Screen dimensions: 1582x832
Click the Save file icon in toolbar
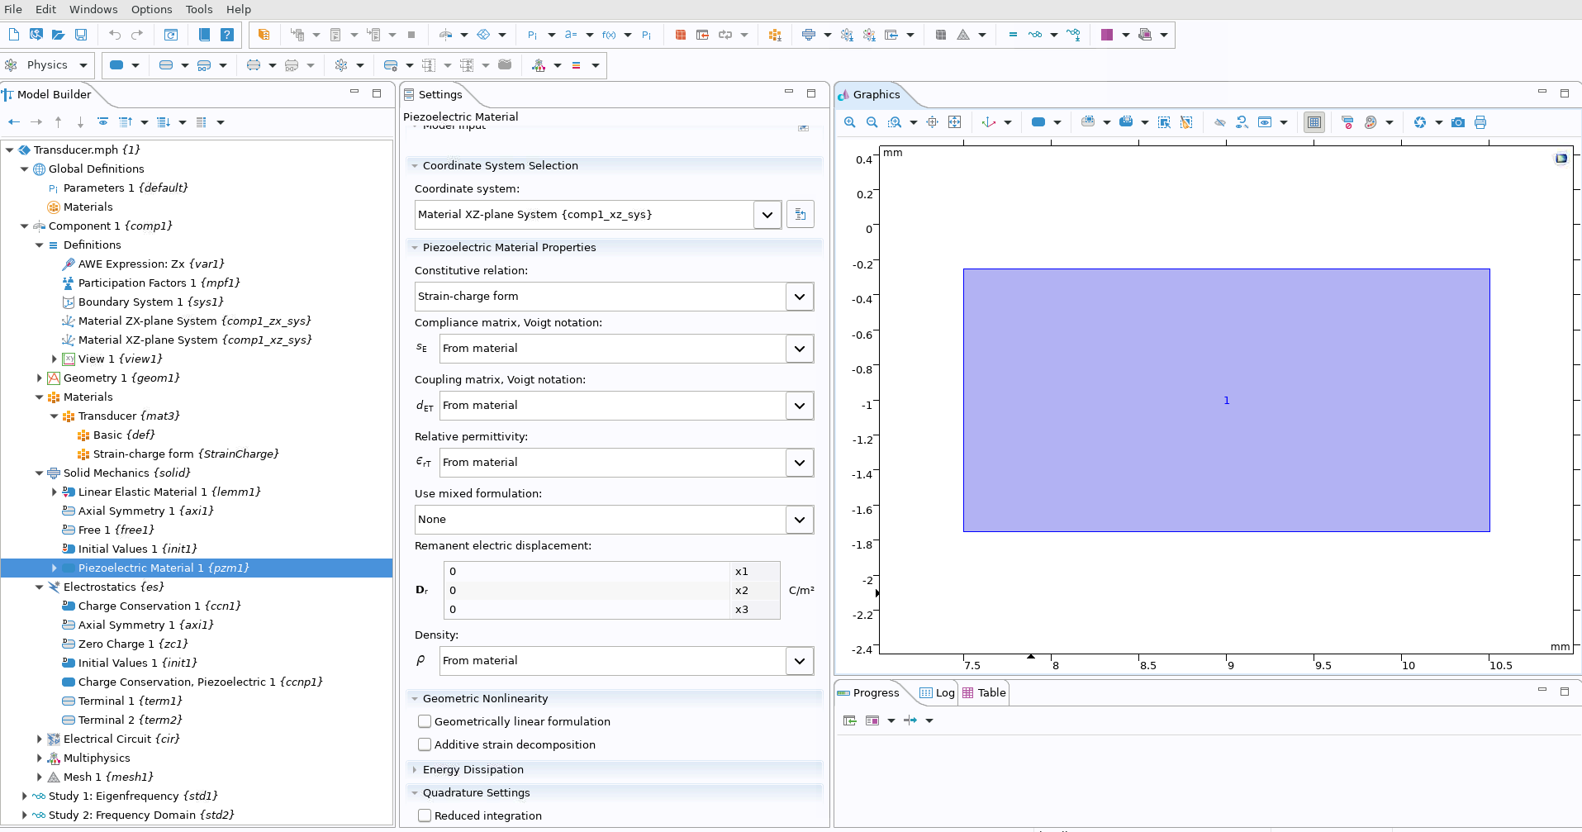81,35
